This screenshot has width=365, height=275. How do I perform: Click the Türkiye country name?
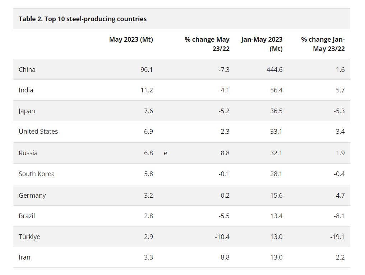[x=29, y=237]
